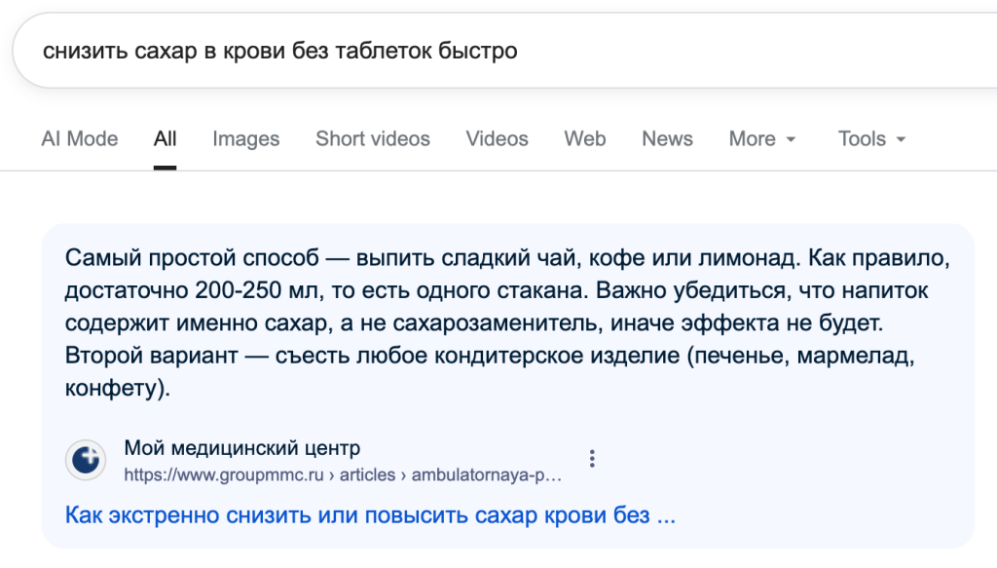997x568 pixels.
Task: Open link 'Как экстренно снизить или повысить сахар'
Action: point(370,514)
